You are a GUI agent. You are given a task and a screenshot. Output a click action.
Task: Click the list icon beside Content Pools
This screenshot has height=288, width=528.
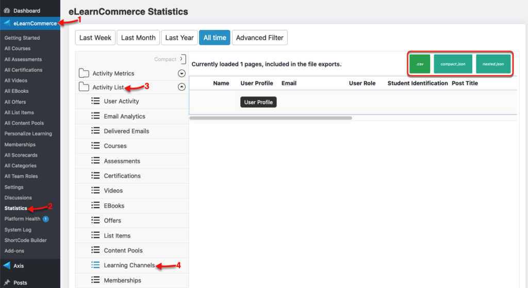(x=95, y=250)
